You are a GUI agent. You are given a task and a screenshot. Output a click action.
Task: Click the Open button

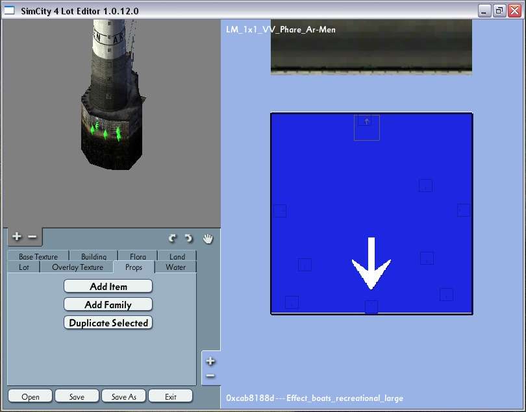30,396
